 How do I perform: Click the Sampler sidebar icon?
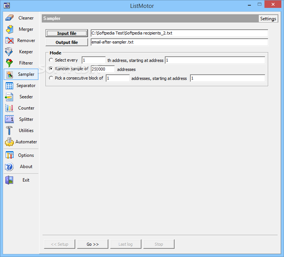[9, 74]
